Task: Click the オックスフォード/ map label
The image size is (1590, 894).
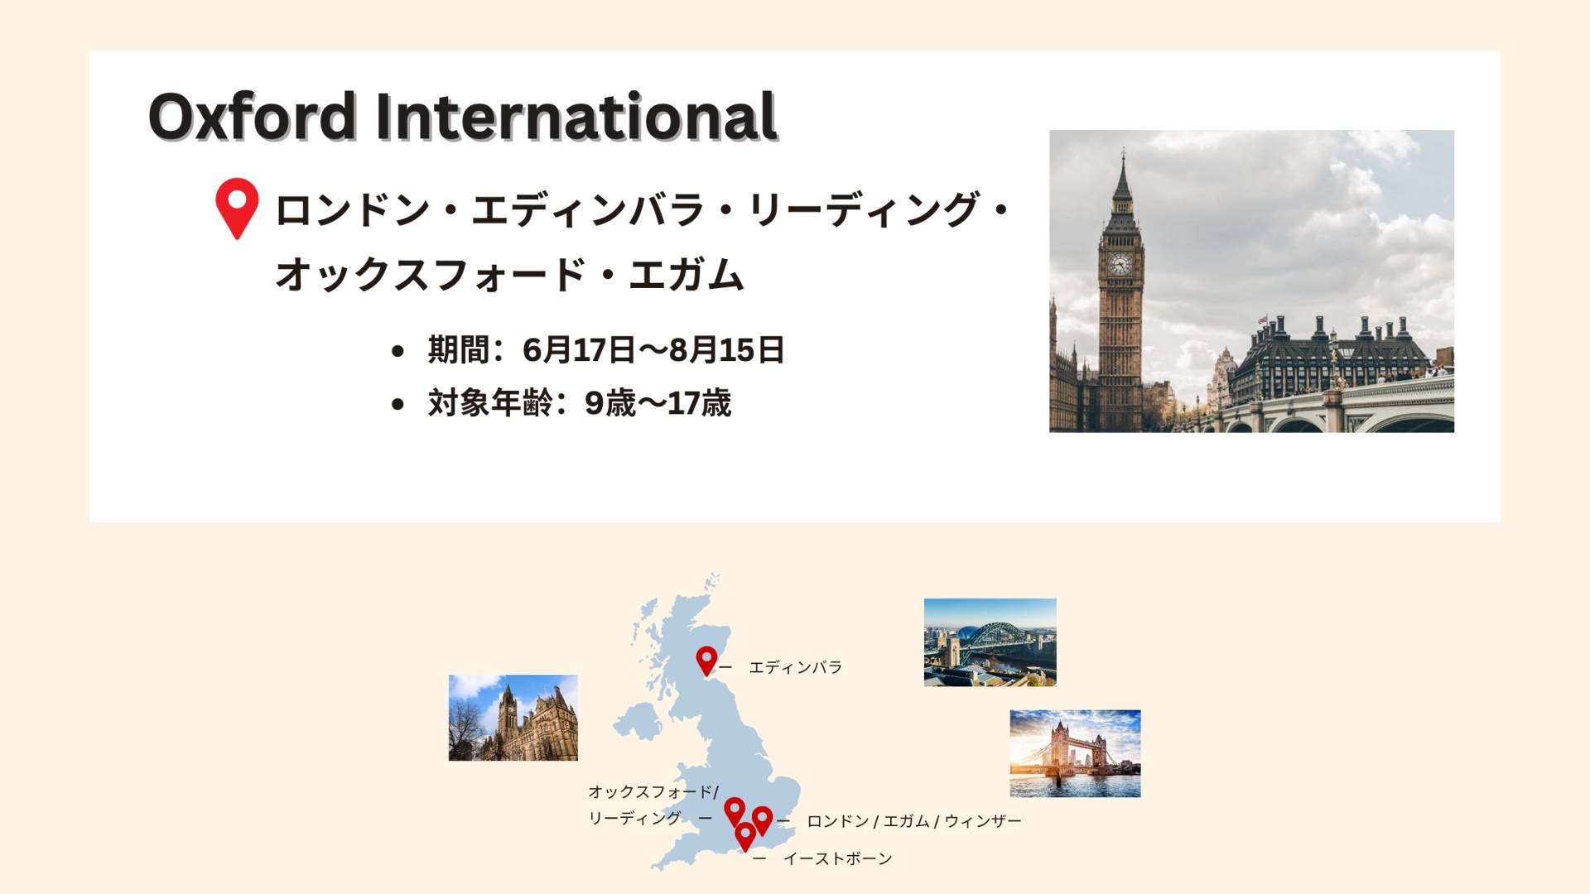Action: (653, 792)
